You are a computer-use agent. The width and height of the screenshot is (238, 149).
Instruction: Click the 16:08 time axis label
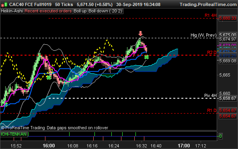[x=73, y=146]
